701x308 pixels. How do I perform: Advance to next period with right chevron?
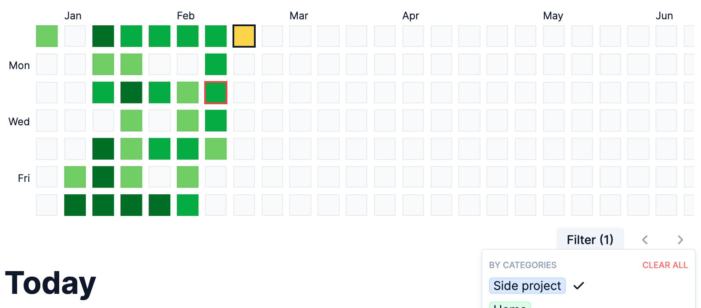pos(680,240)
